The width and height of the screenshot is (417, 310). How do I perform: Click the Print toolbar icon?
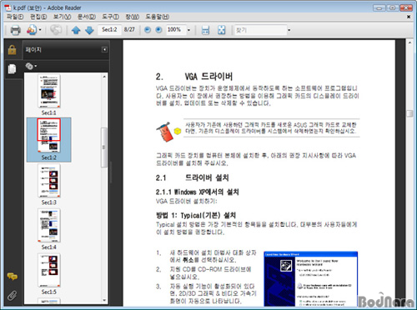tap(15, 30)
